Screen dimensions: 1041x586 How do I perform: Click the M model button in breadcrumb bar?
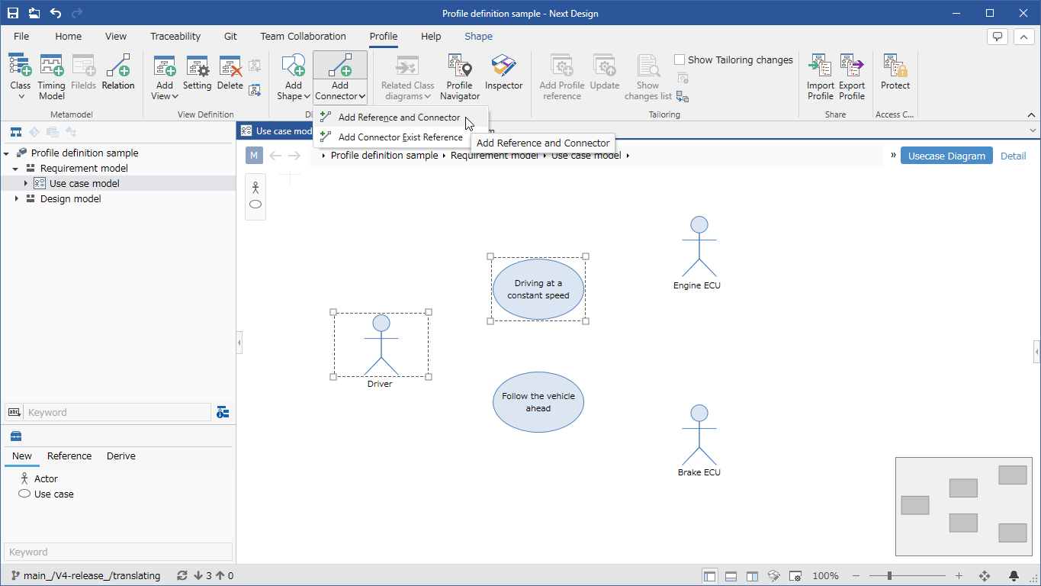254,156
